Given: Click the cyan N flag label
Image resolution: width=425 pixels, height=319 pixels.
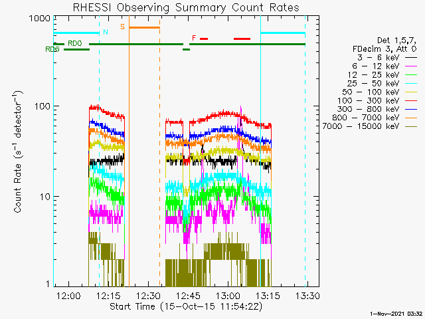Looking at the screenshot, I should (x=104, y=32).
